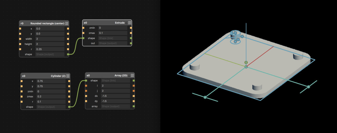Edit the r0 height field
Image resolution: width=337 pixels, height=133 pixels.
pos(50,44)
